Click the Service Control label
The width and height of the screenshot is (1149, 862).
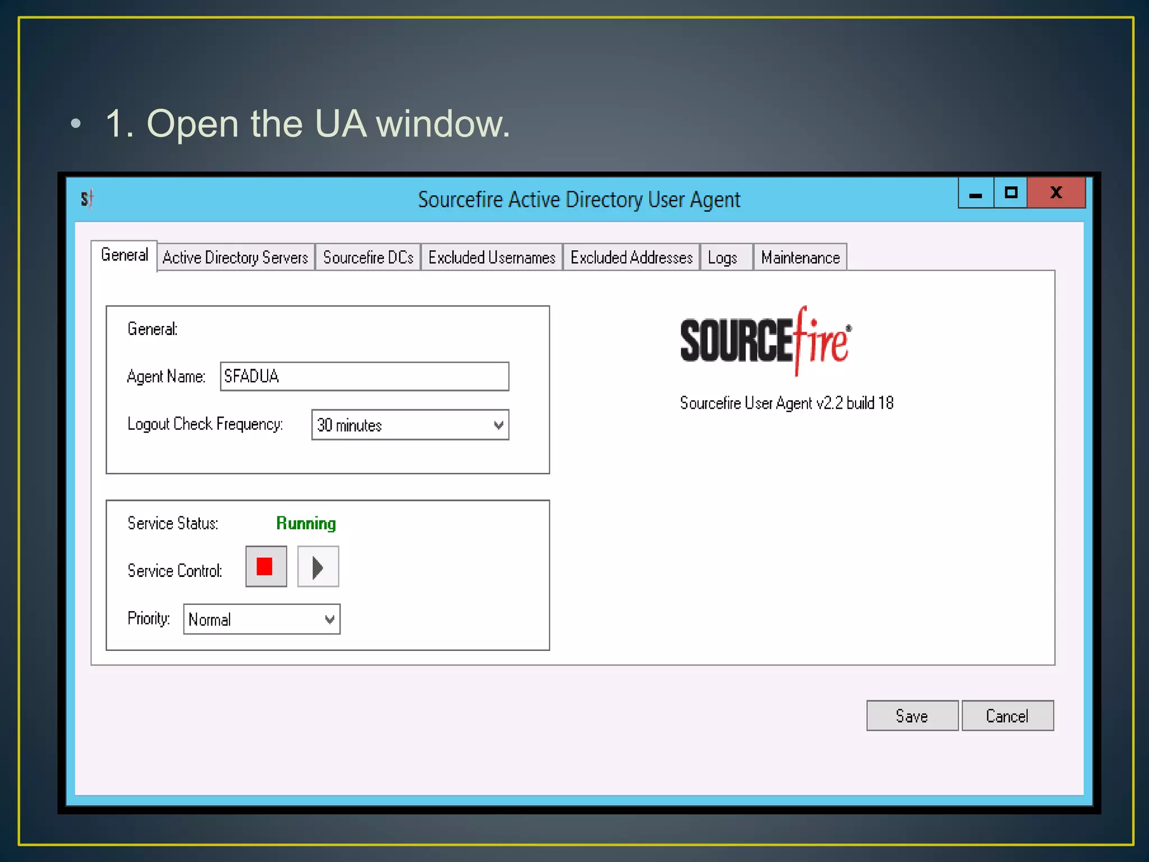[175, 571]
